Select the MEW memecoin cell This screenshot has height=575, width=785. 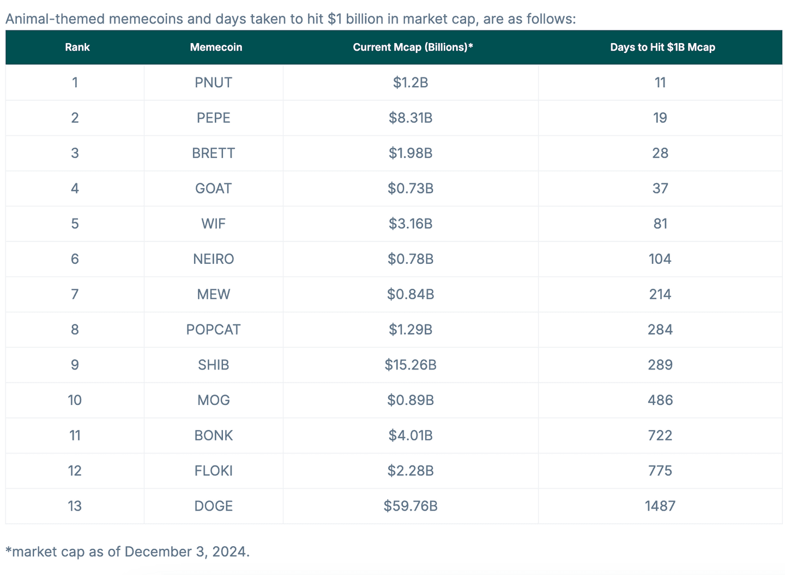tap(213, 294)
